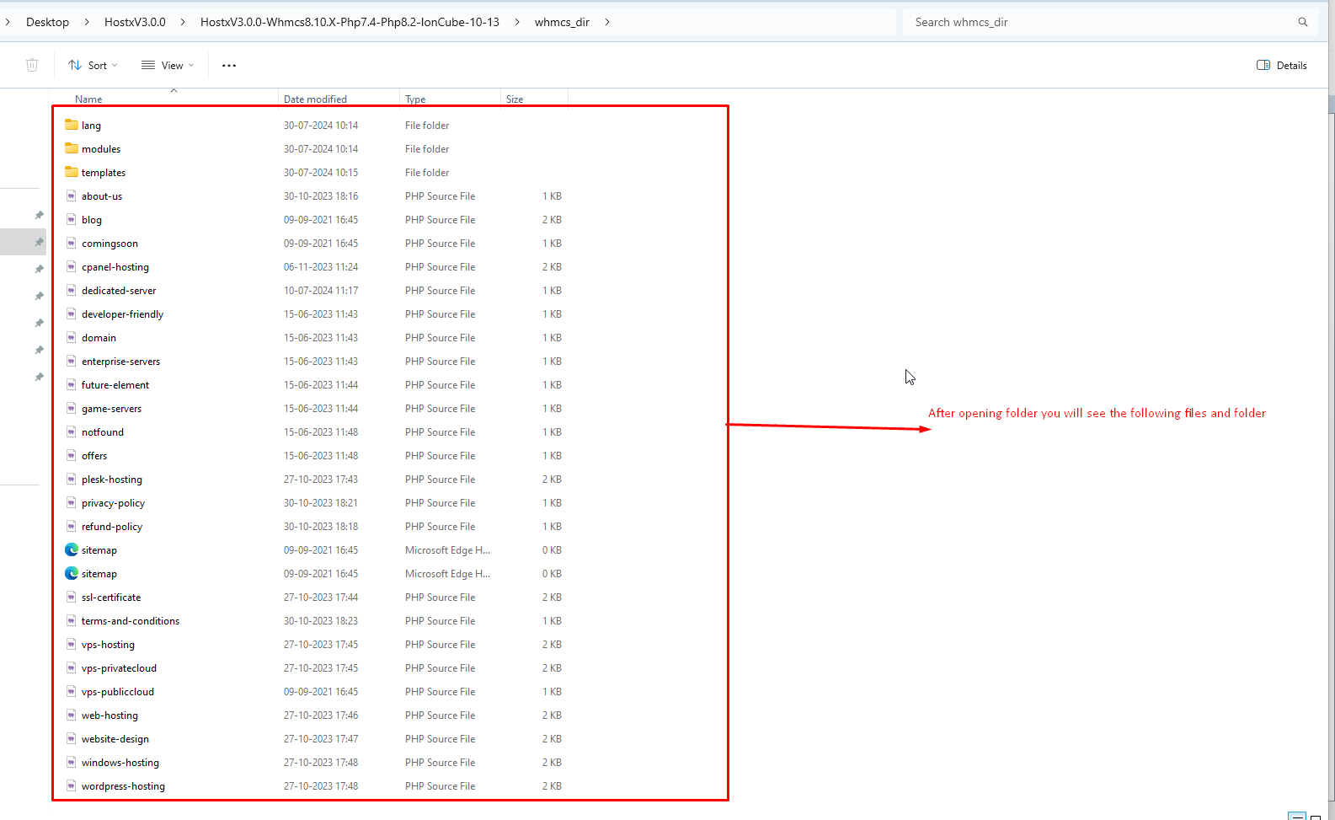Expand the chevron after whmcs_dir breadcrumb
The width and height of the screenshot is (1335, 820).
tap(607, 22)
